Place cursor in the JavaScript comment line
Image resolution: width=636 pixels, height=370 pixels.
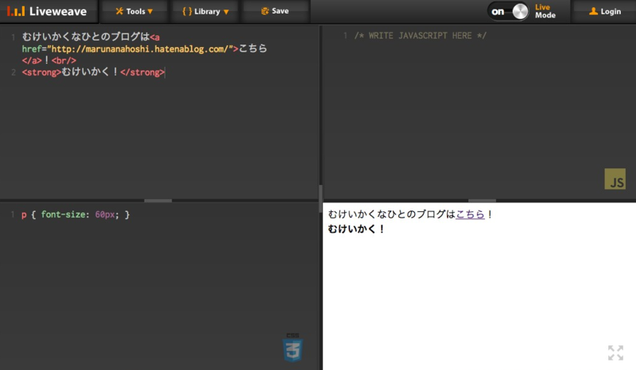[x=421, y=36]
